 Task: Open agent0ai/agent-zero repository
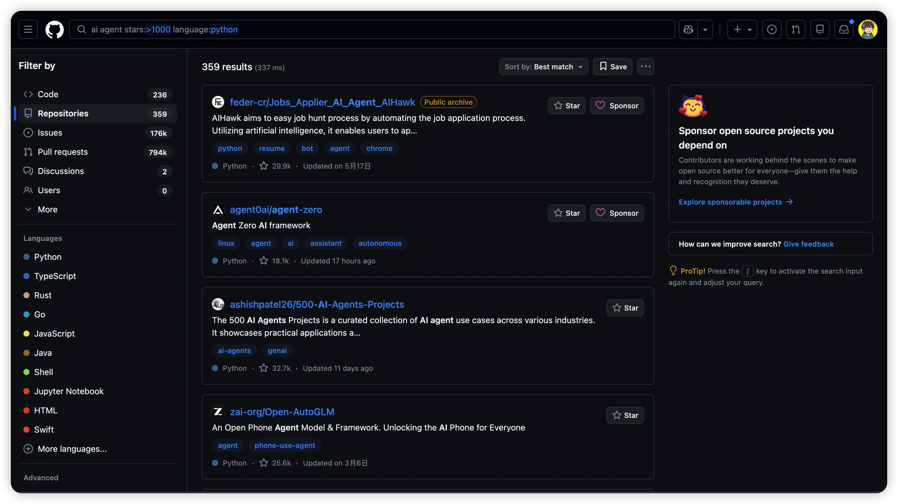[276, 209]
